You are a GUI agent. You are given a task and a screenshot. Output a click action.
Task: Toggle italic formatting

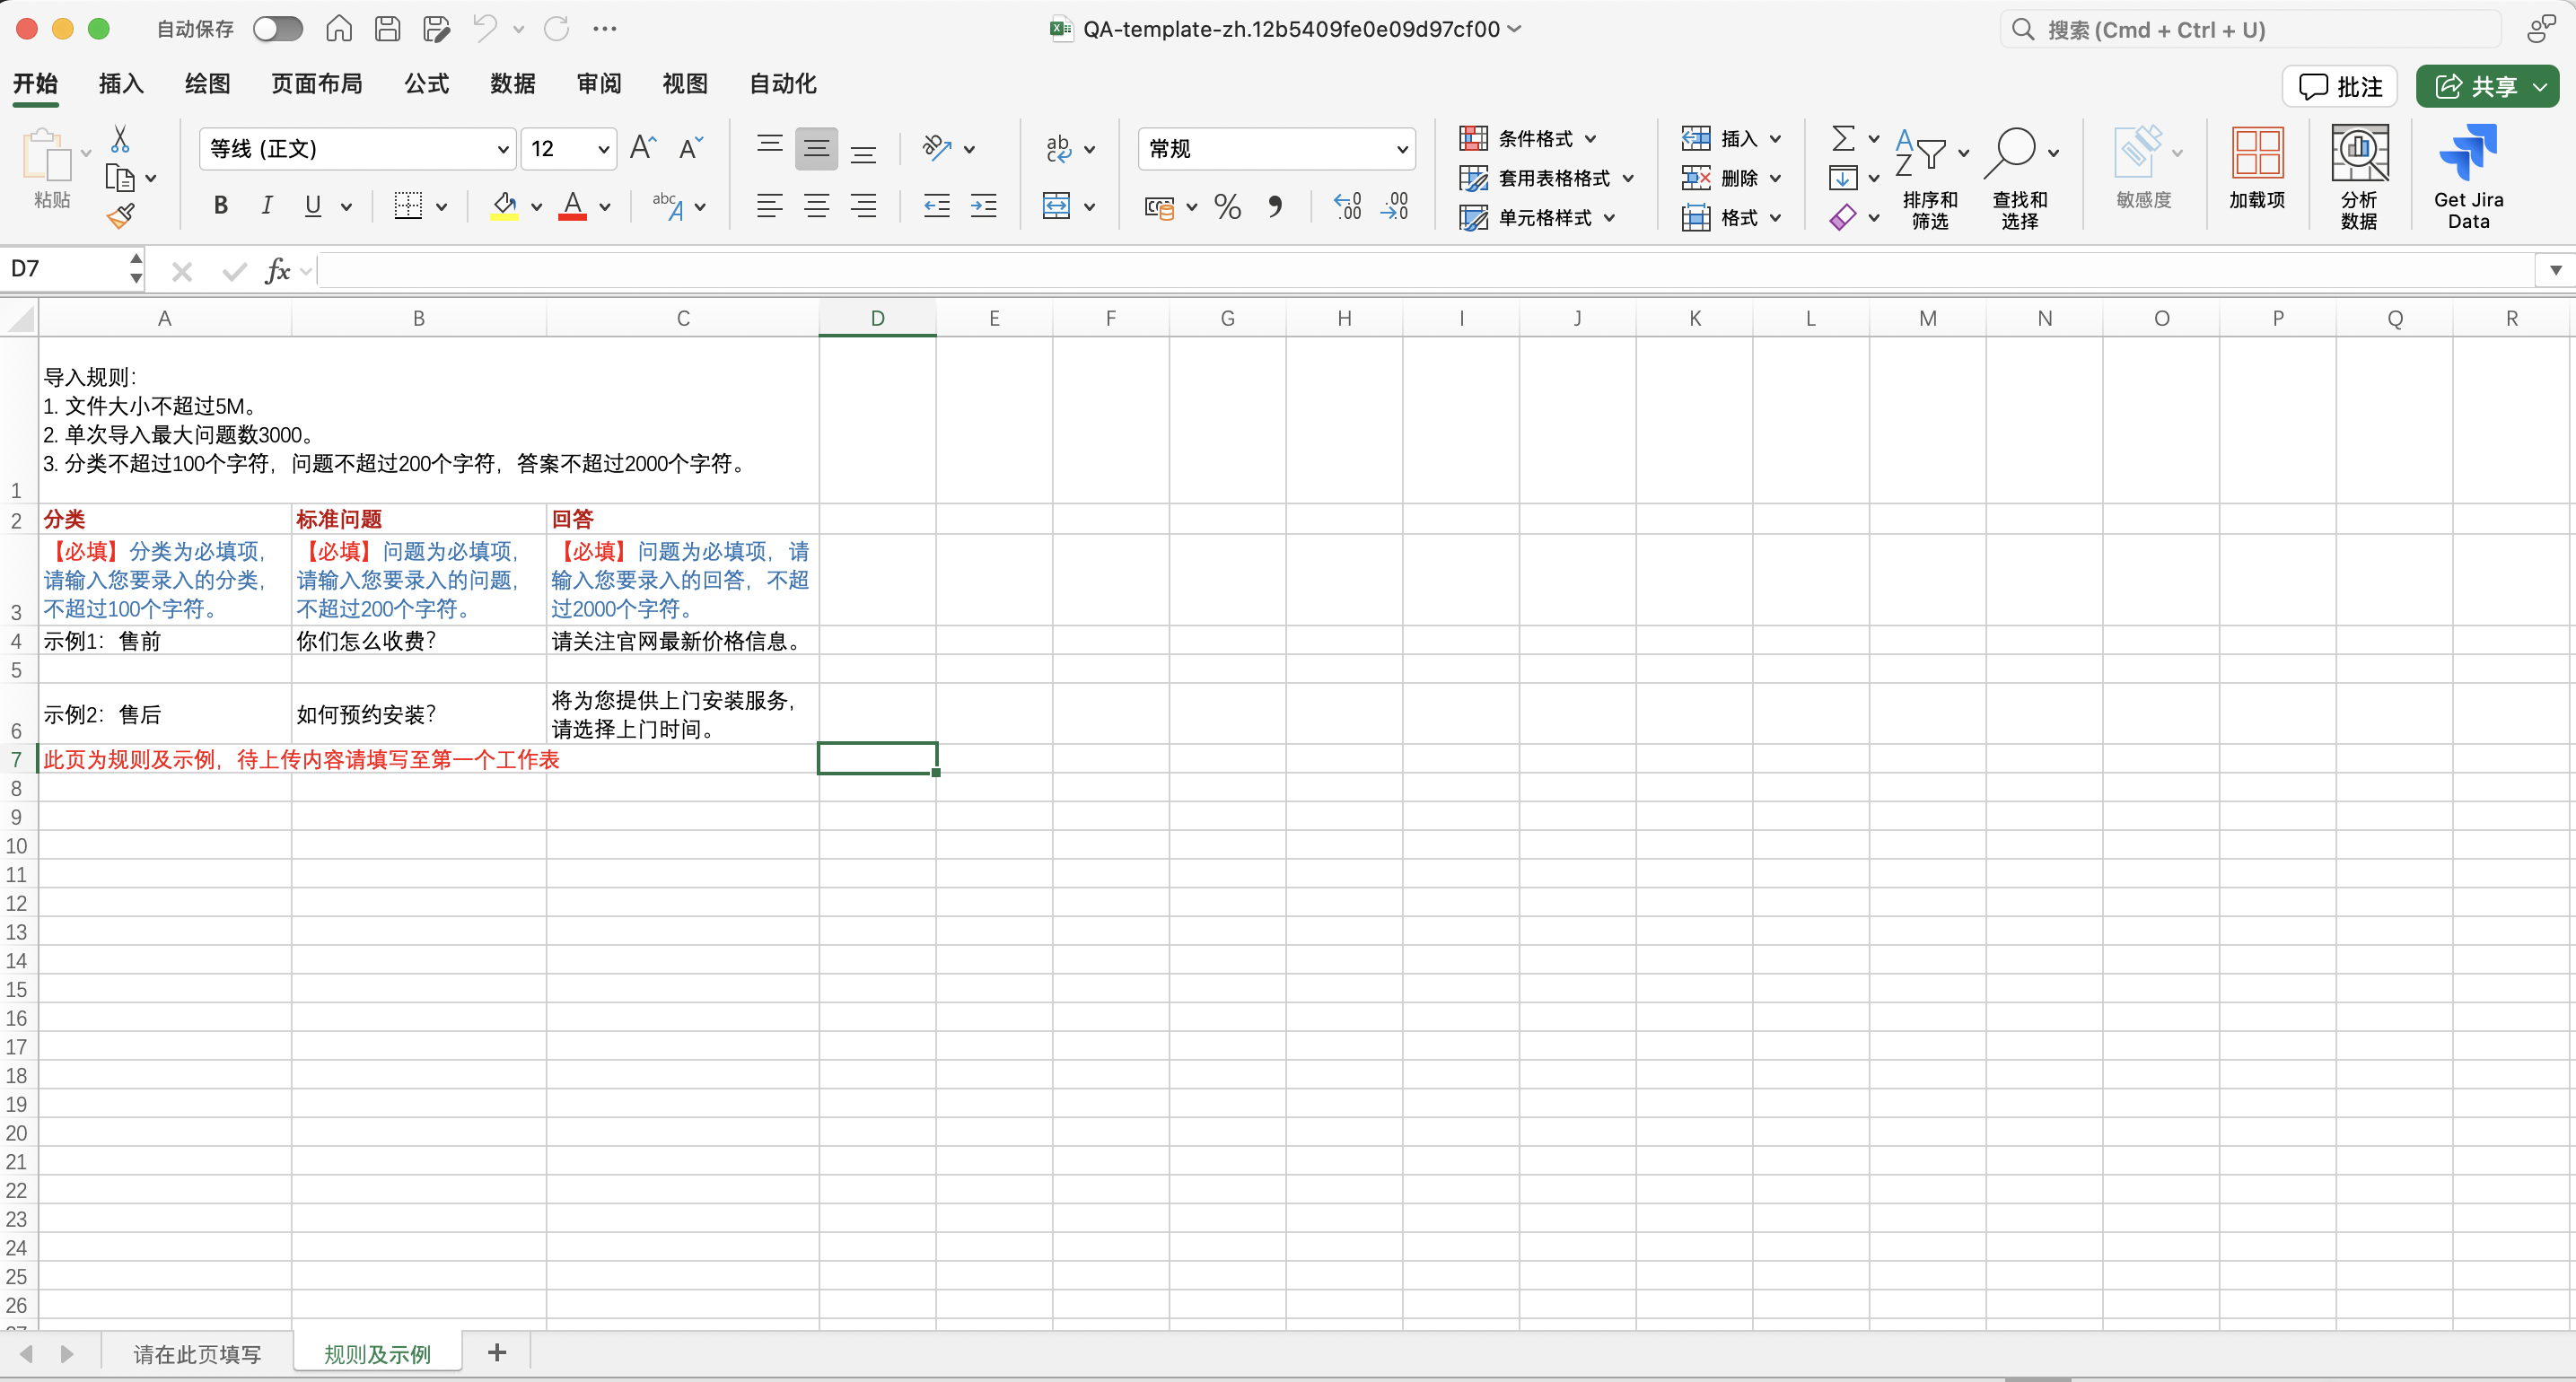coord(266,206)
